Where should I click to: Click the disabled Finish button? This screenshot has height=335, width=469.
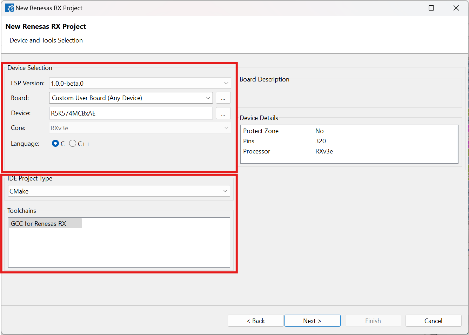[x=373, y=321]
